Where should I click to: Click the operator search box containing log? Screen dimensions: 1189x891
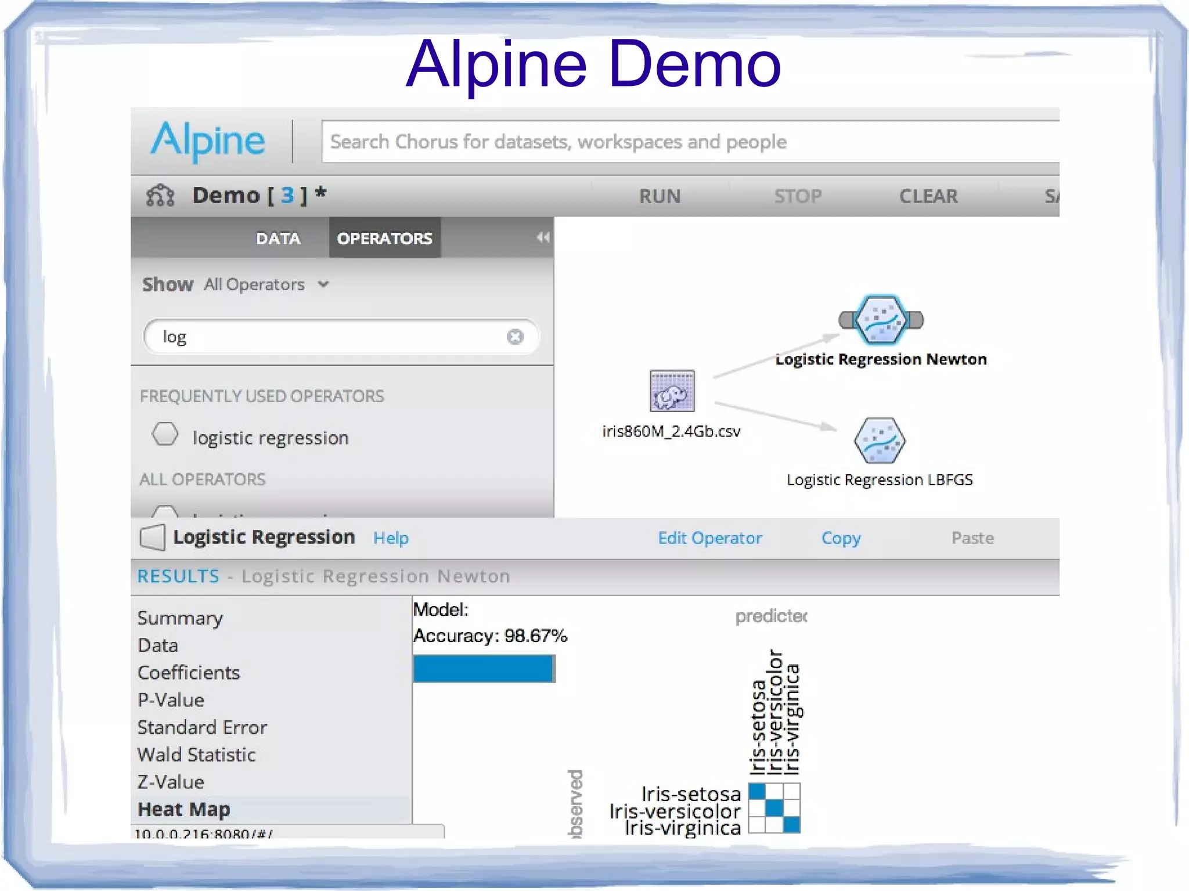point(341,337)
